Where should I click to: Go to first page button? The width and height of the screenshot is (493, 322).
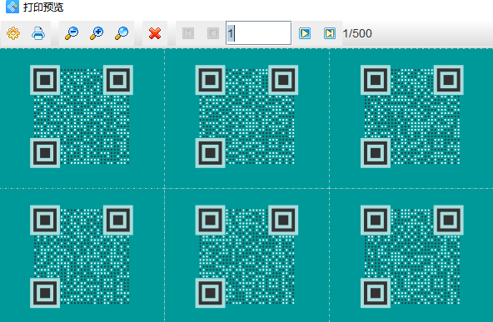point(188,33)
